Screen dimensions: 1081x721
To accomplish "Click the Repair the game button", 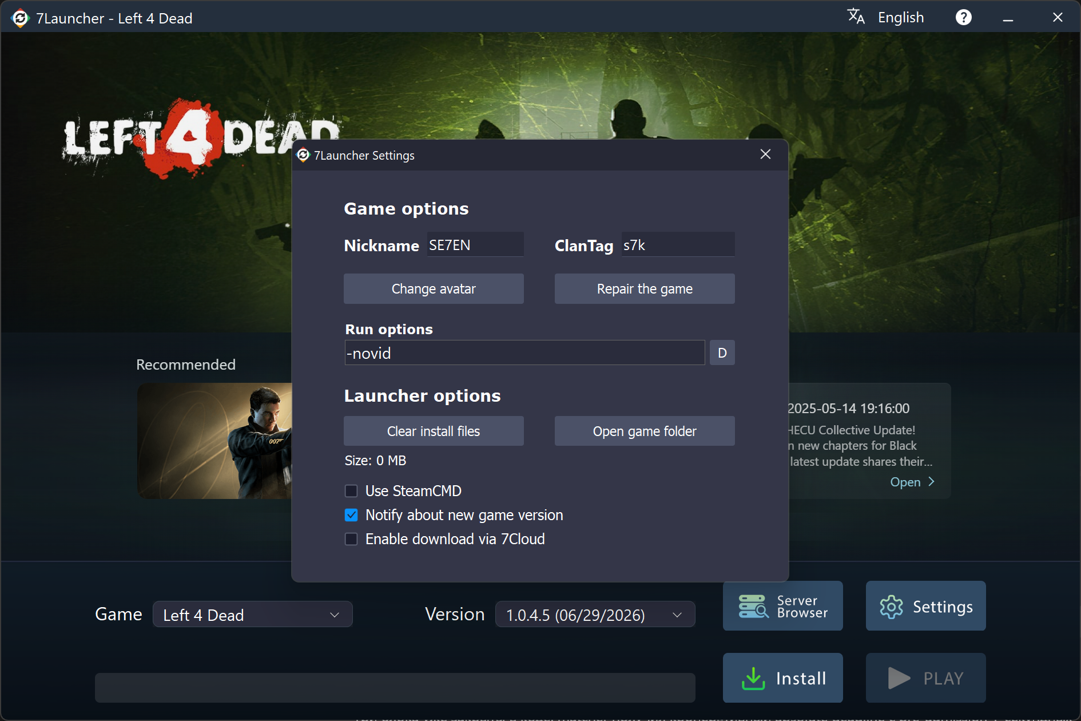I will click(645, 288).
